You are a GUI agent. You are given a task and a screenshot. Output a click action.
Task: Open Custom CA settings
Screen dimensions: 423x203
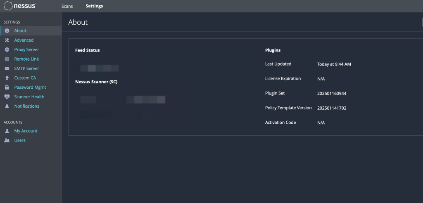coord(25,78)
